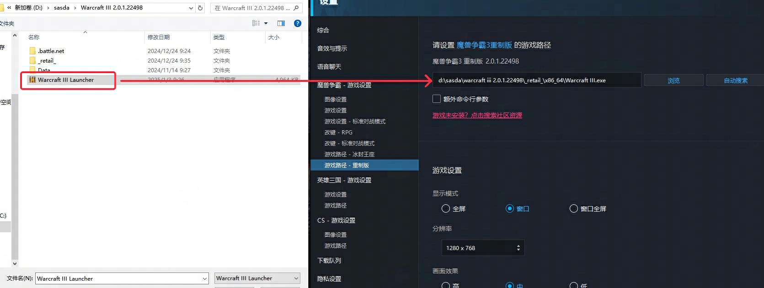
Task: Click the navigation pane scroll up arrow
Action: pos(15,35)
